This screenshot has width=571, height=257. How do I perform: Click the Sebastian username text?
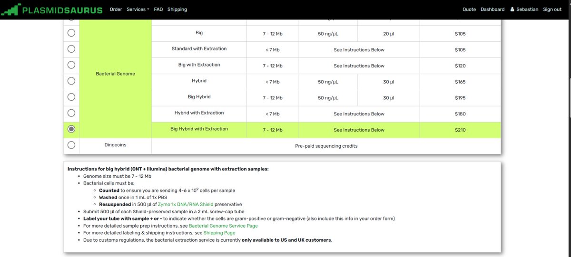(527, 10)
